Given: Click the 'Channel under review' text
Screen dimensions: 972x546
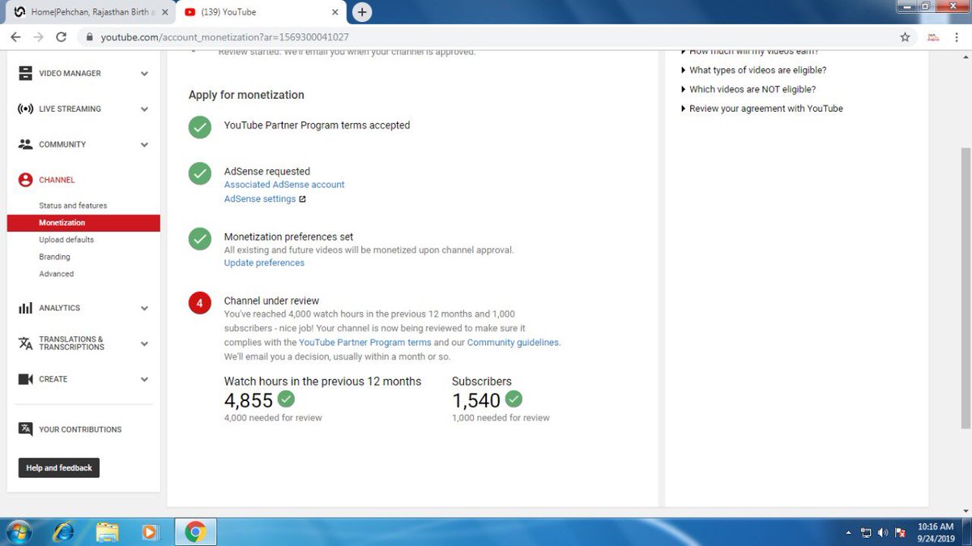Looking at the screenshot, I should [271, 301].
